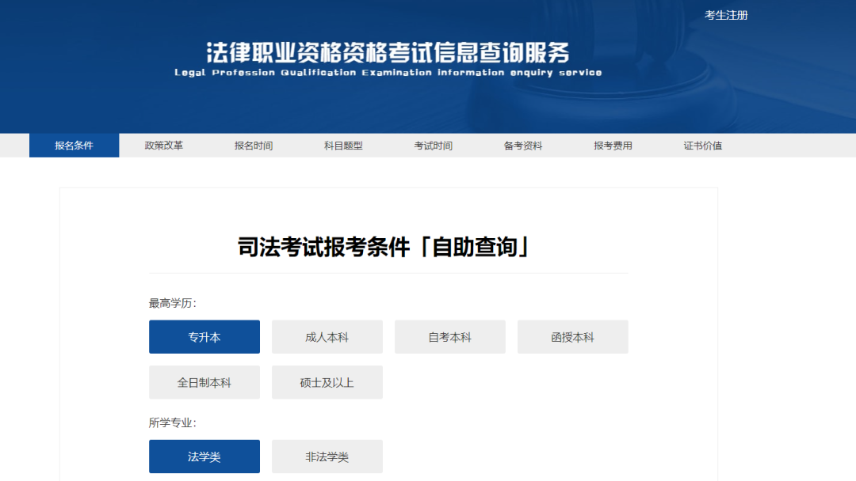
Task: 选择自考本科学历选项
Action: (x=449, y=336)
